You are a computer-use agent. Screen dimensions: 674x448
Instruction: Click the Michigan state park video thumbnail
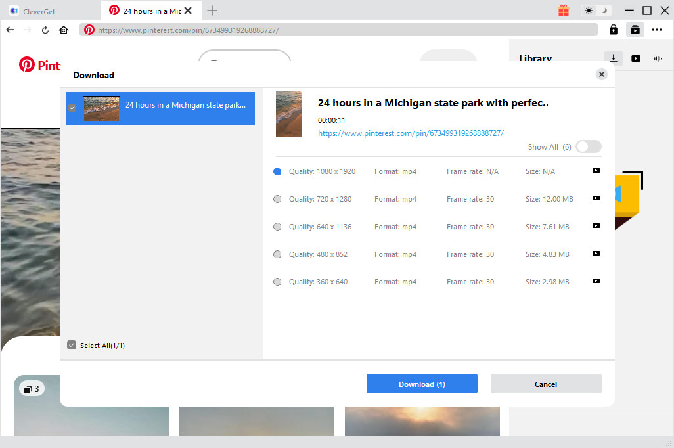click(102, 108)
